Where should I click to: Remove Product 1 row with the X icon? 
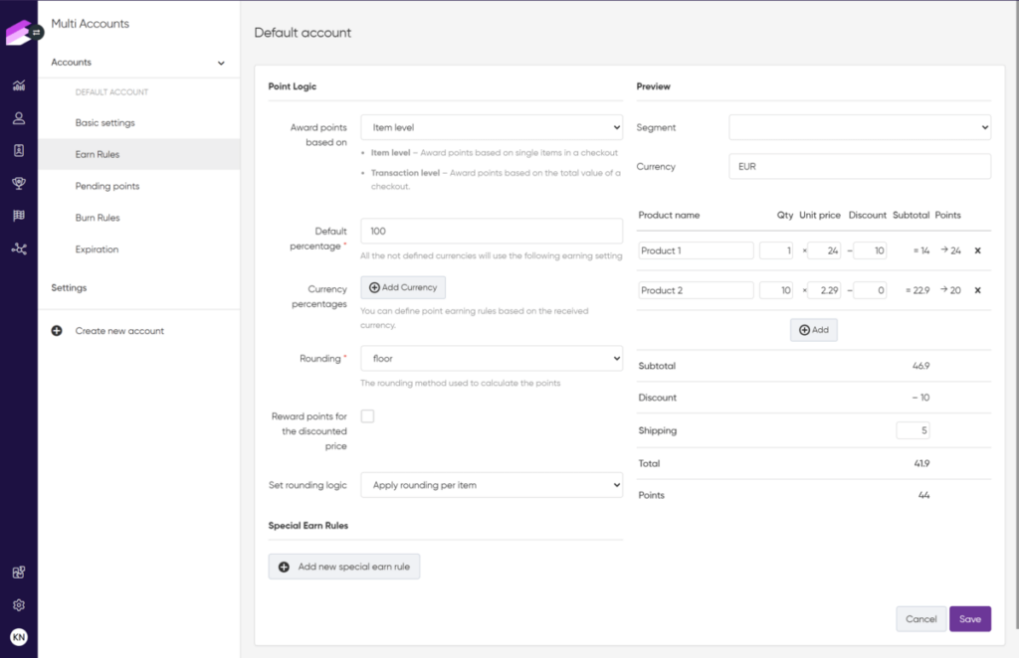point(977,250)
